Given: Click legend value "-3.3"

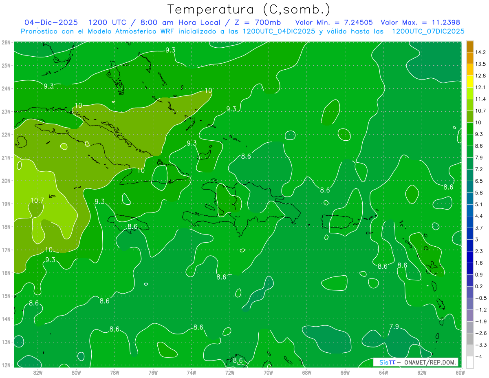Looking at the screenshot, I should 481,345.
